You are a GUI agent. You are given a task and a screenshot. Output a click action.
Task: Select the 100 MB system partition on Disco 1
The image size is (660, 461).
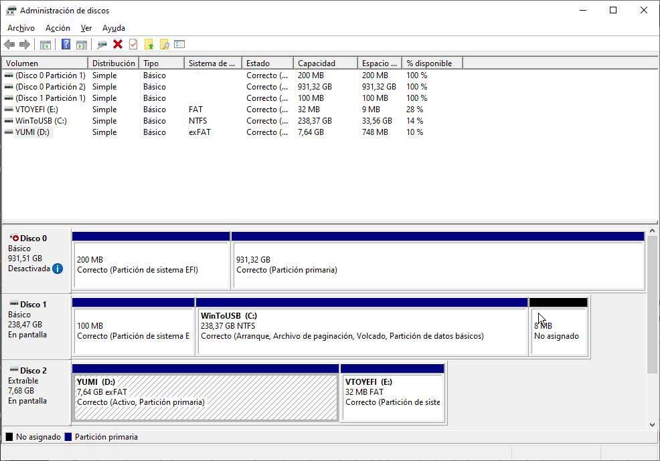(x=133, y=327)
